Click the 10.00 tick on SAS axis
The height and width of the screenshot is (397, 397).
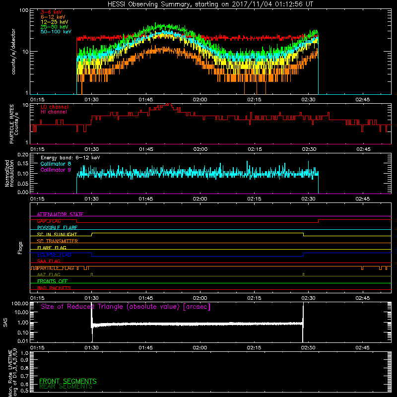(x=21, y=312)
